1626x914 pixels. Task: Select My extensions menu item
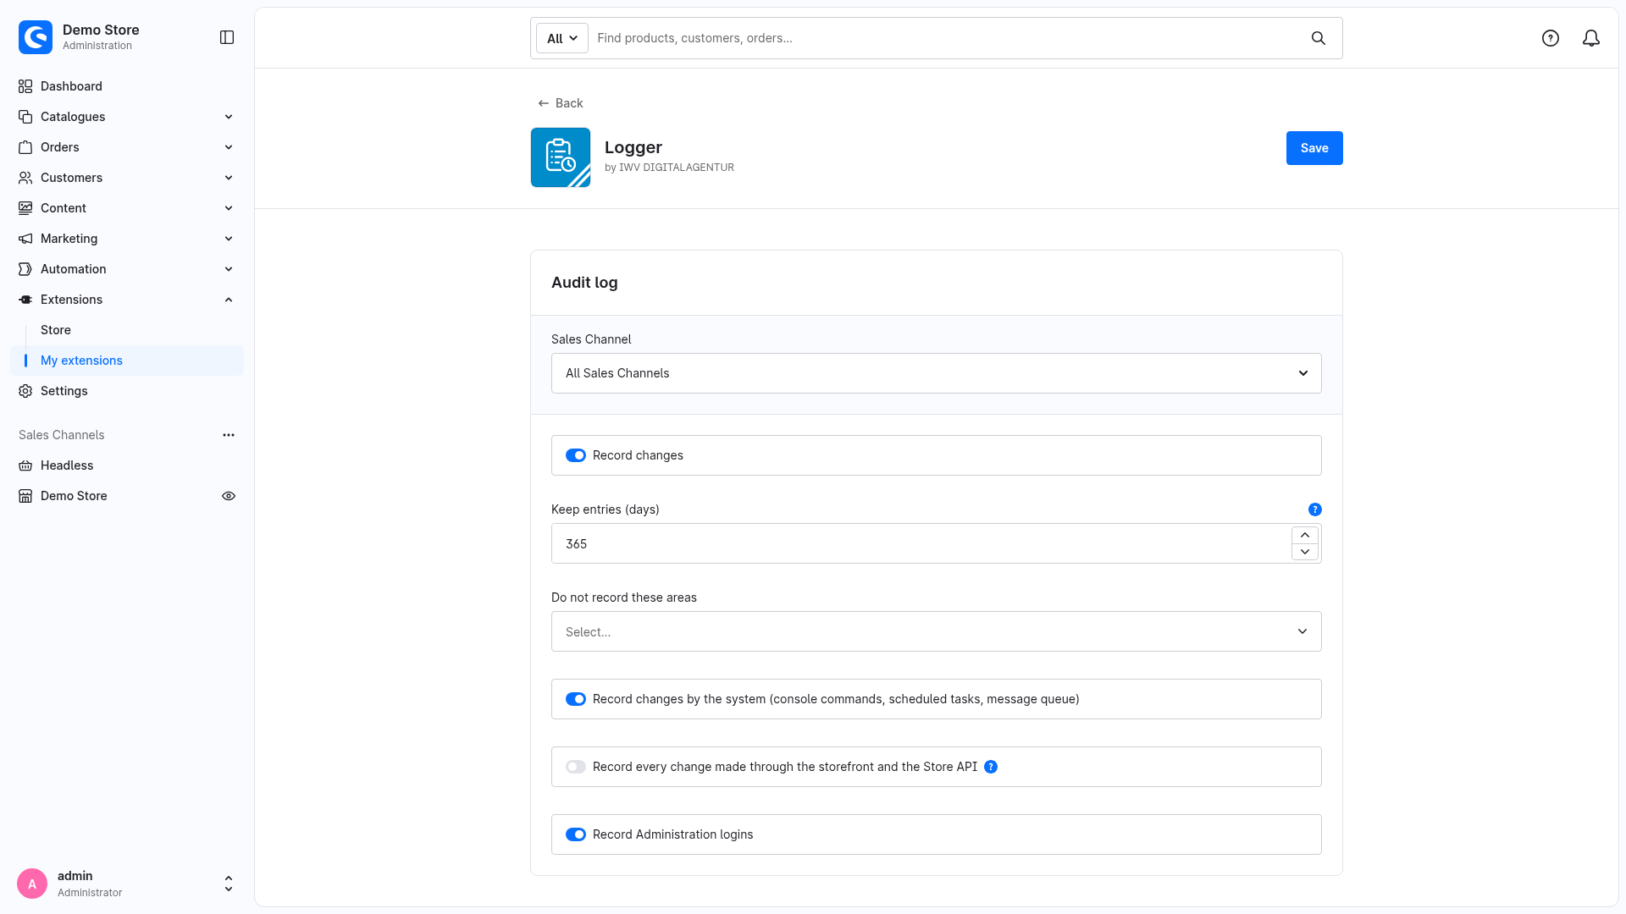click(x=127, y=361)
